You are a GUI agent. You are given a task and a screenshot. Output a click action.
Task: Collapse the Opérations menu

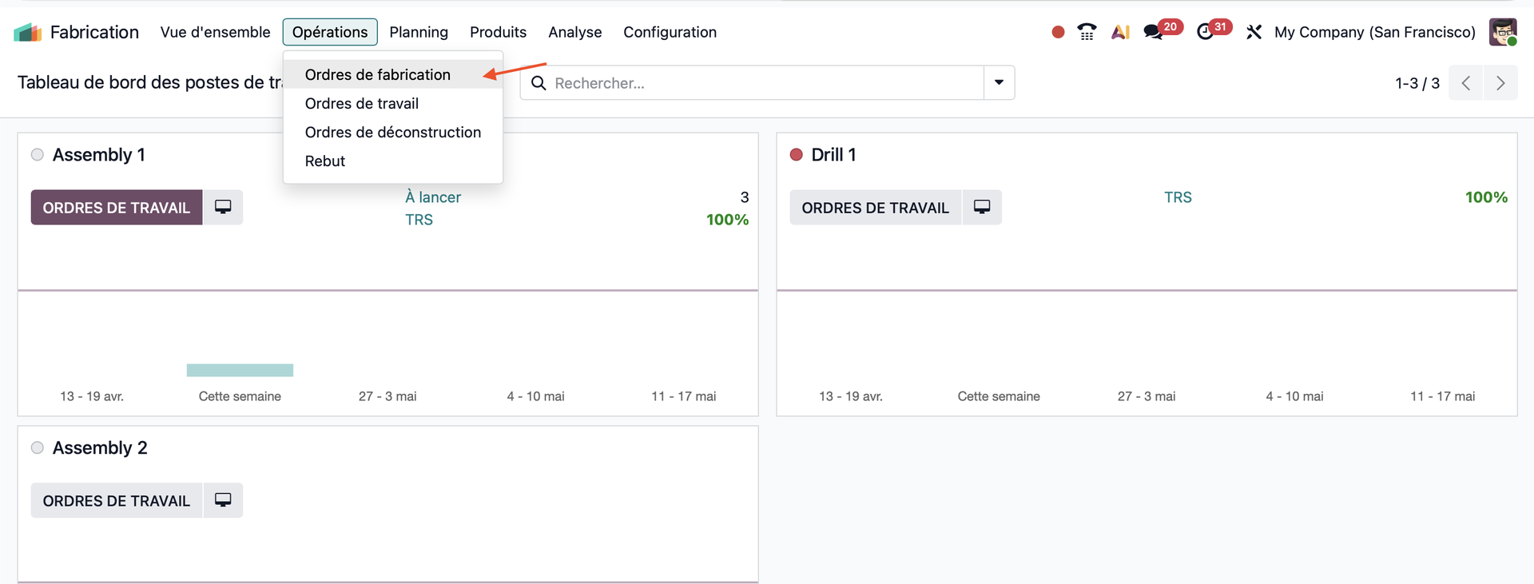click(329, 32)
